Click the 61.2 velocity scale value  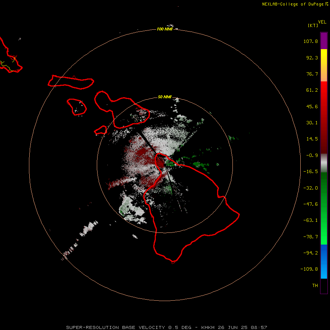pyautogui.click(x=312, y=90)
